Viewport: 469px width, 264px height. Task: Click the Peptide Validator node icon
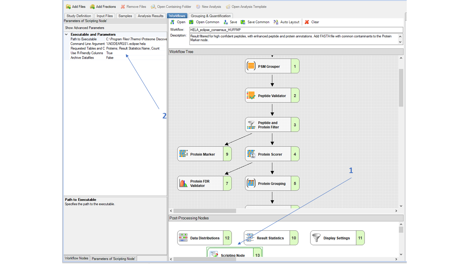[251, 95]
